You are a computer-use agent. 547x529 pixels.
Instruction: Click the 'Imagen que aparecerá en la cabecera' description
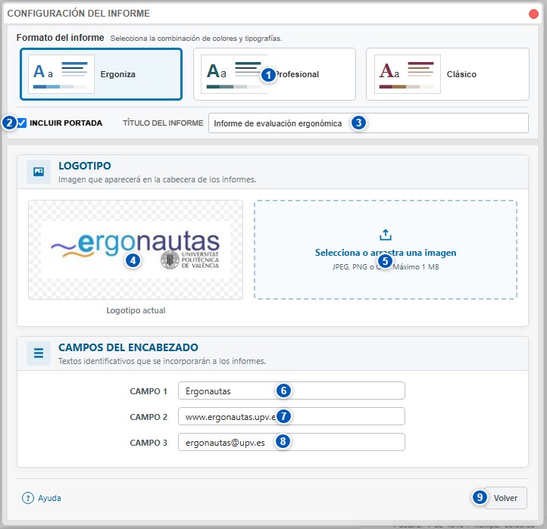158,179
